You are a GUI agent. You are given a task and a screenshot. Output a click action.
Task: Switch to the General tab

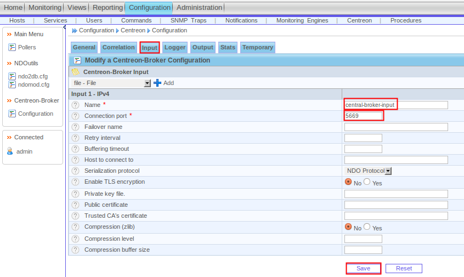pyautogui.click(x=84, y=47)
